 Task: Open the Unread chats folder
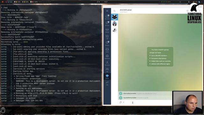coord(107,23)
